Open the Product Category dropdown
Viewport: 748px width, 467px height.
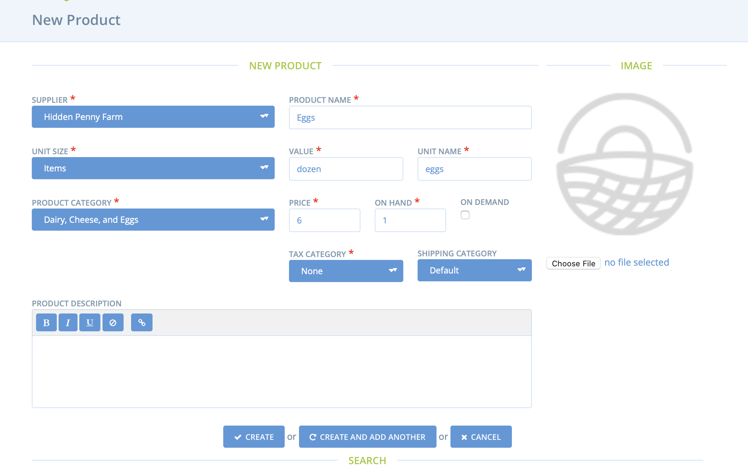point(153,220)
